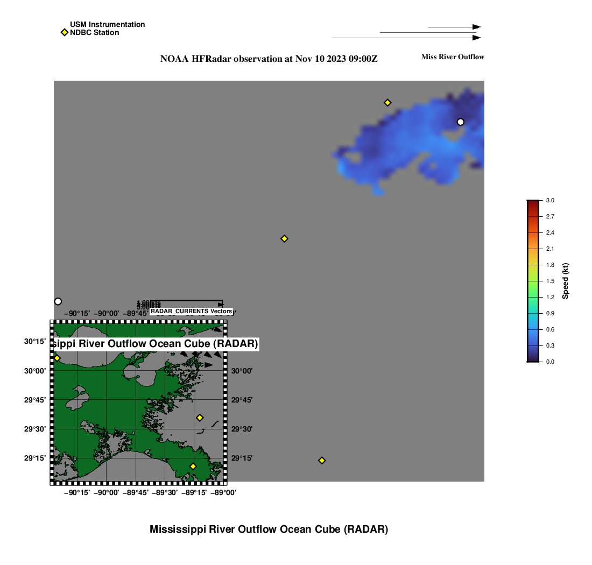The image size is (592, 565).
Task: Click the Miss River Outflow label
Action: 452,56
